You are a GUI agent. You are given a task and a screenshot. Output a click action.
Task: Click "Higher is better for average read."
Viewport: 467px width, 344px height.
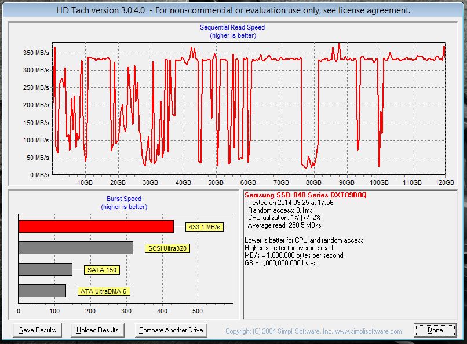(x=289, y=248)
